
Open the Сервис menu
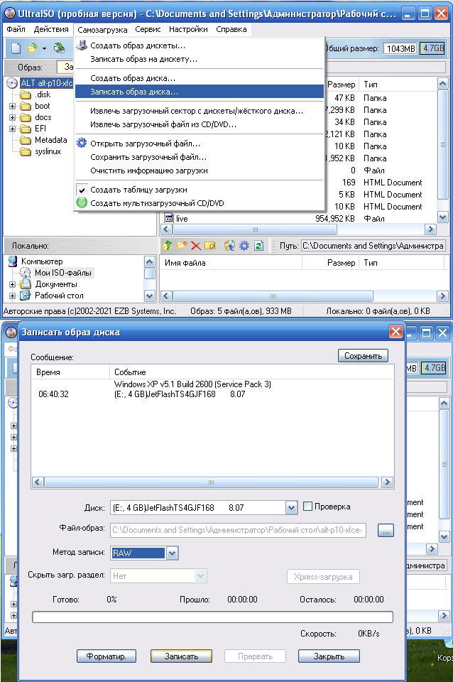(x=148, y=29)
